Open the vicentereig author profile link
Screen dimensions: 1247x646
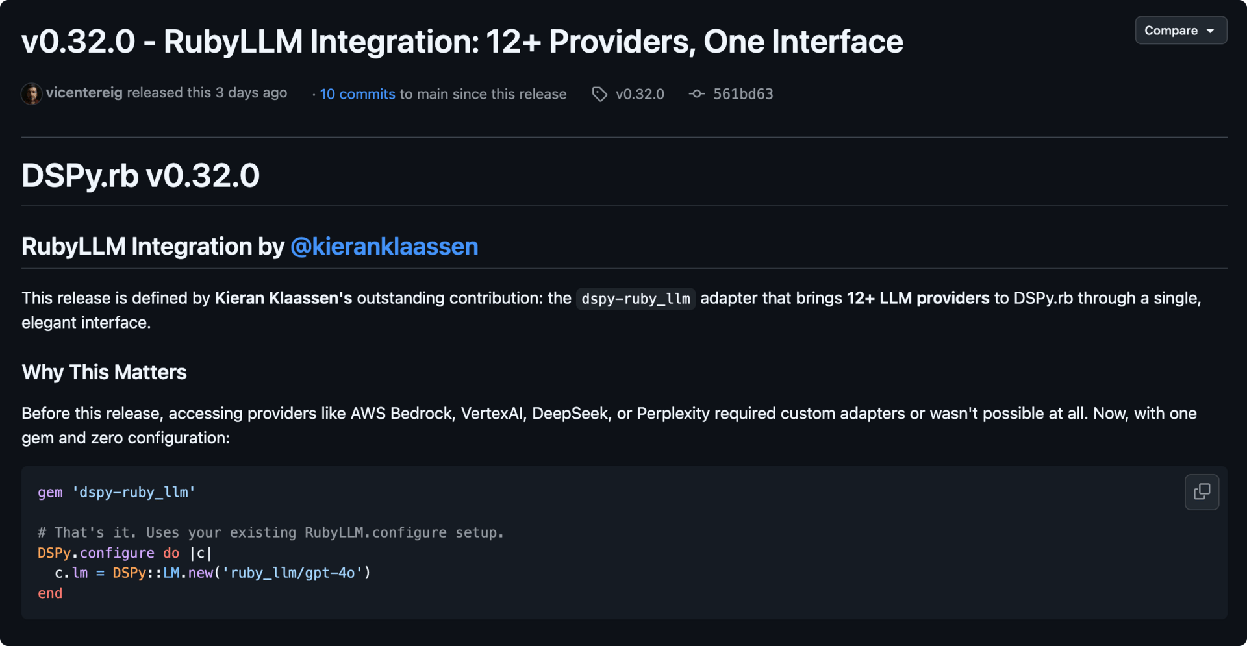84,93
